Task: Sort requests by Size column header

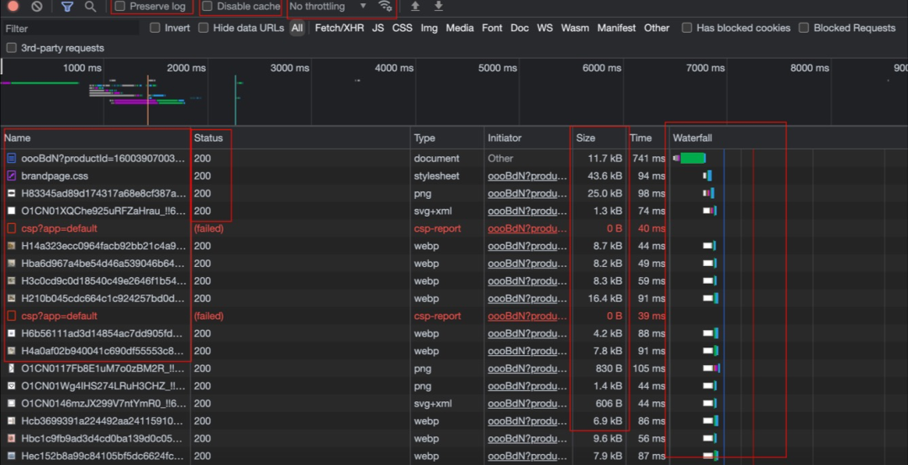Action: [x=585, y=138]
